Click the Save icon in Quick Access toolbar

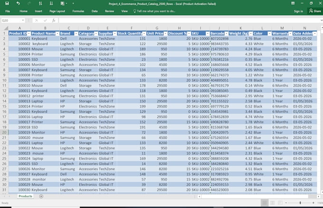pos(7,3)
